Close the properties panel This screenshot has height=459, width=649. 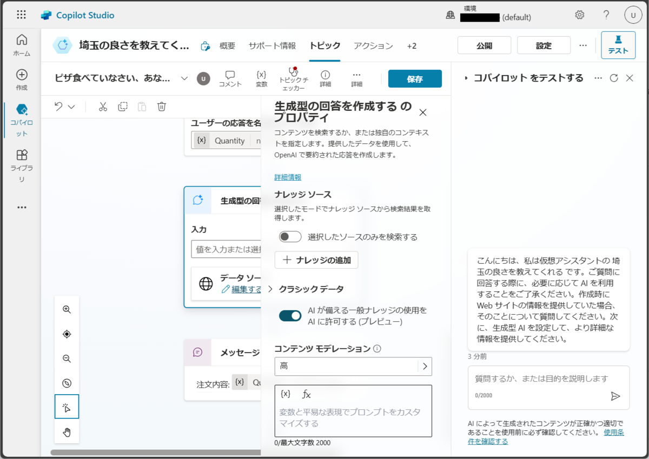click(x=423, y=112)
